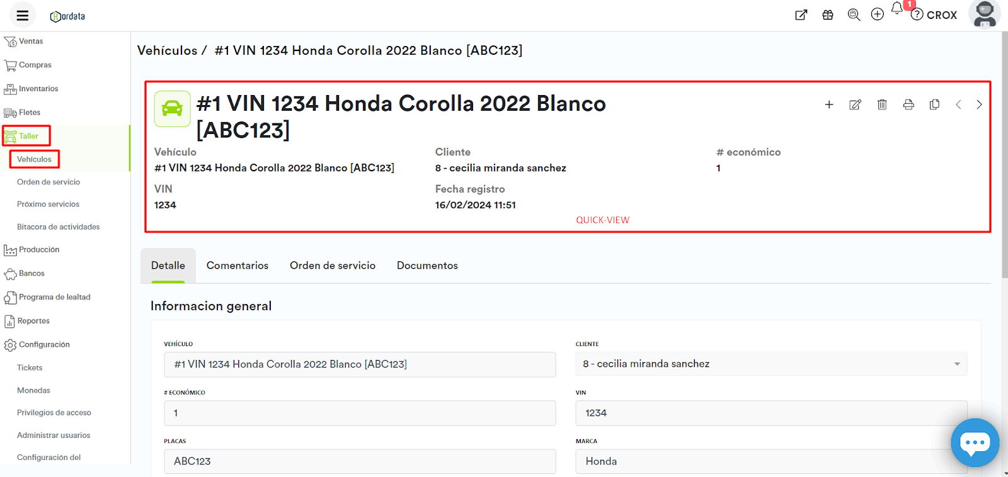
Task: Expand the Cliente dropdown
Action: 957,364
